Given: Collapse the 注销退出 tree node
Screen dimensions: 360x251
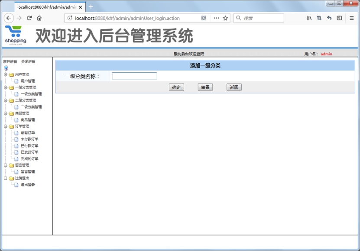Looking at the screenshot, I should tap(6, 178).
